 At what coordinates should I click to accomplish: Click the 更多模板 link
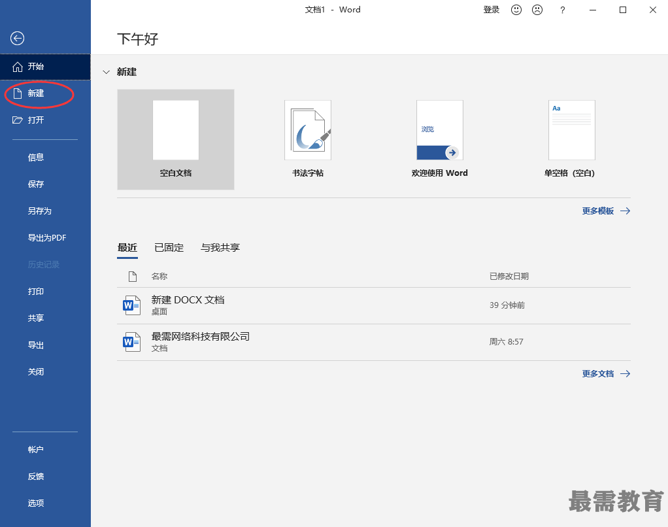point(606,211)
